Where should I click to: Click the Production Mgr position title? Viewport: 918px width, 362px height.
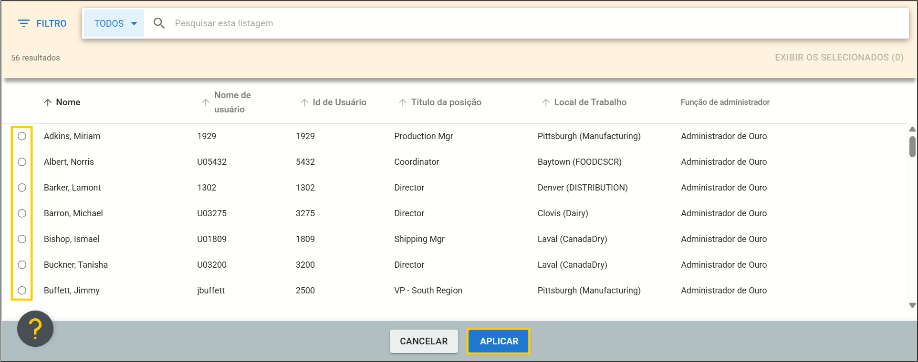(424, 136)
